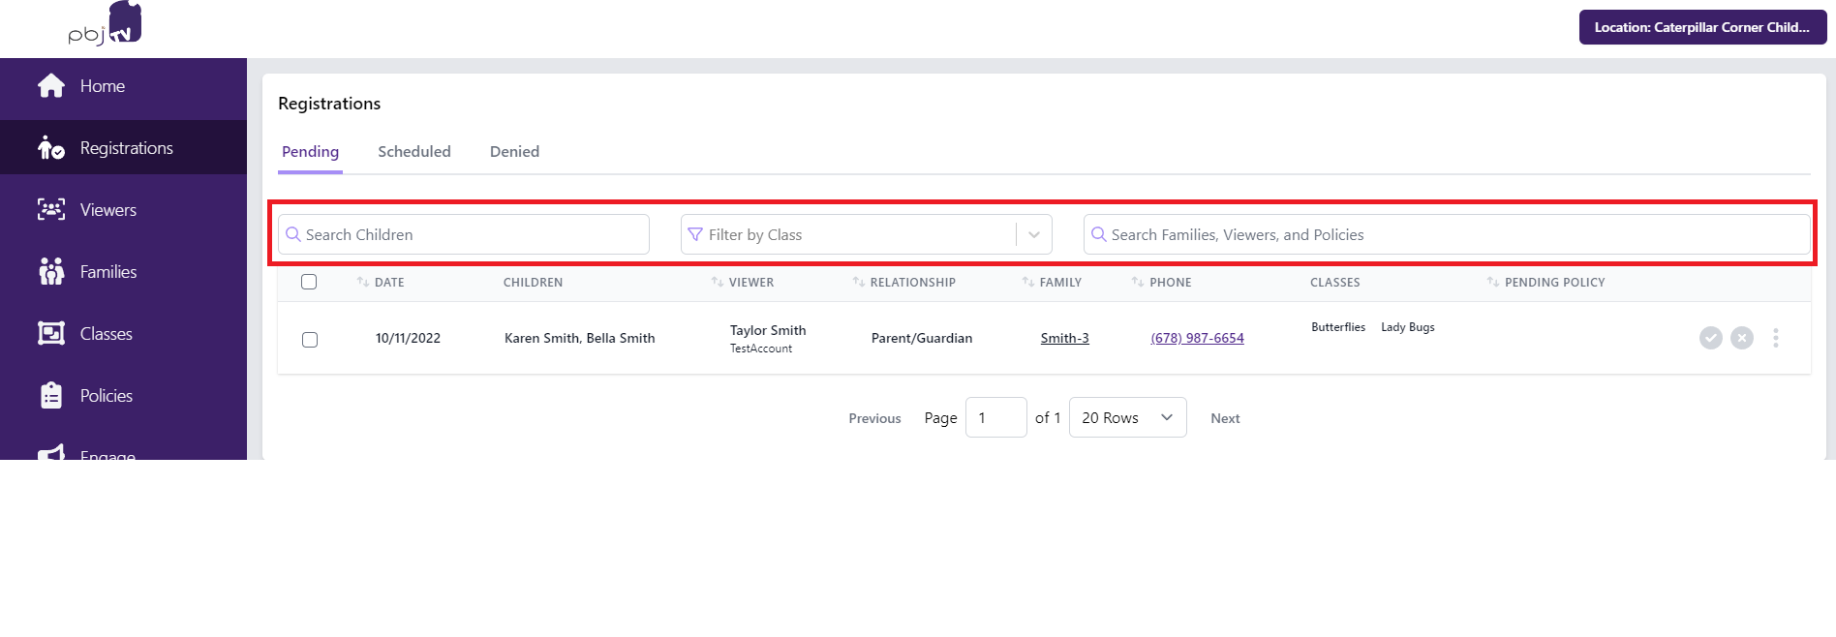Screen dimensions: 1836x637
Task: Click the Previous page button
Action: pos(875,418)
